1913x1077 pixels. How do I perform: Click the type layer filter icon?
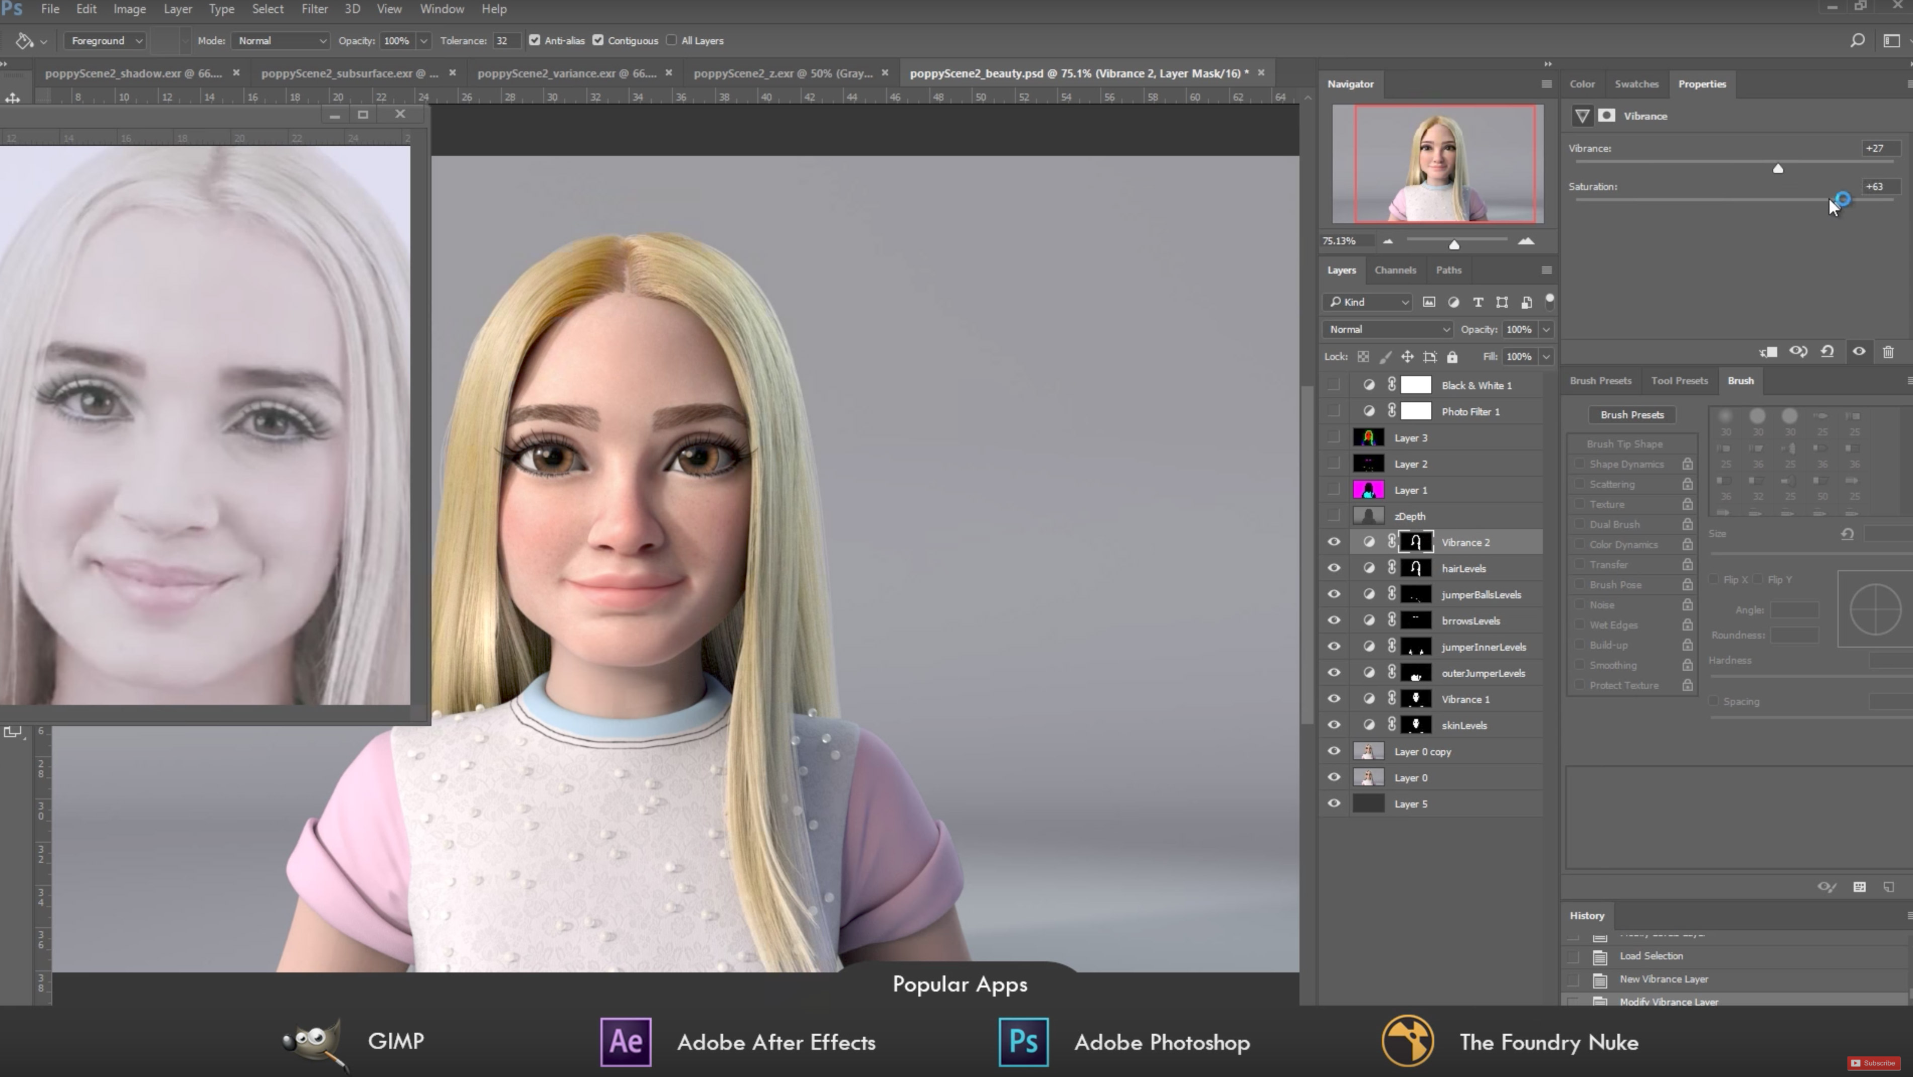(x=1478, y=302)
